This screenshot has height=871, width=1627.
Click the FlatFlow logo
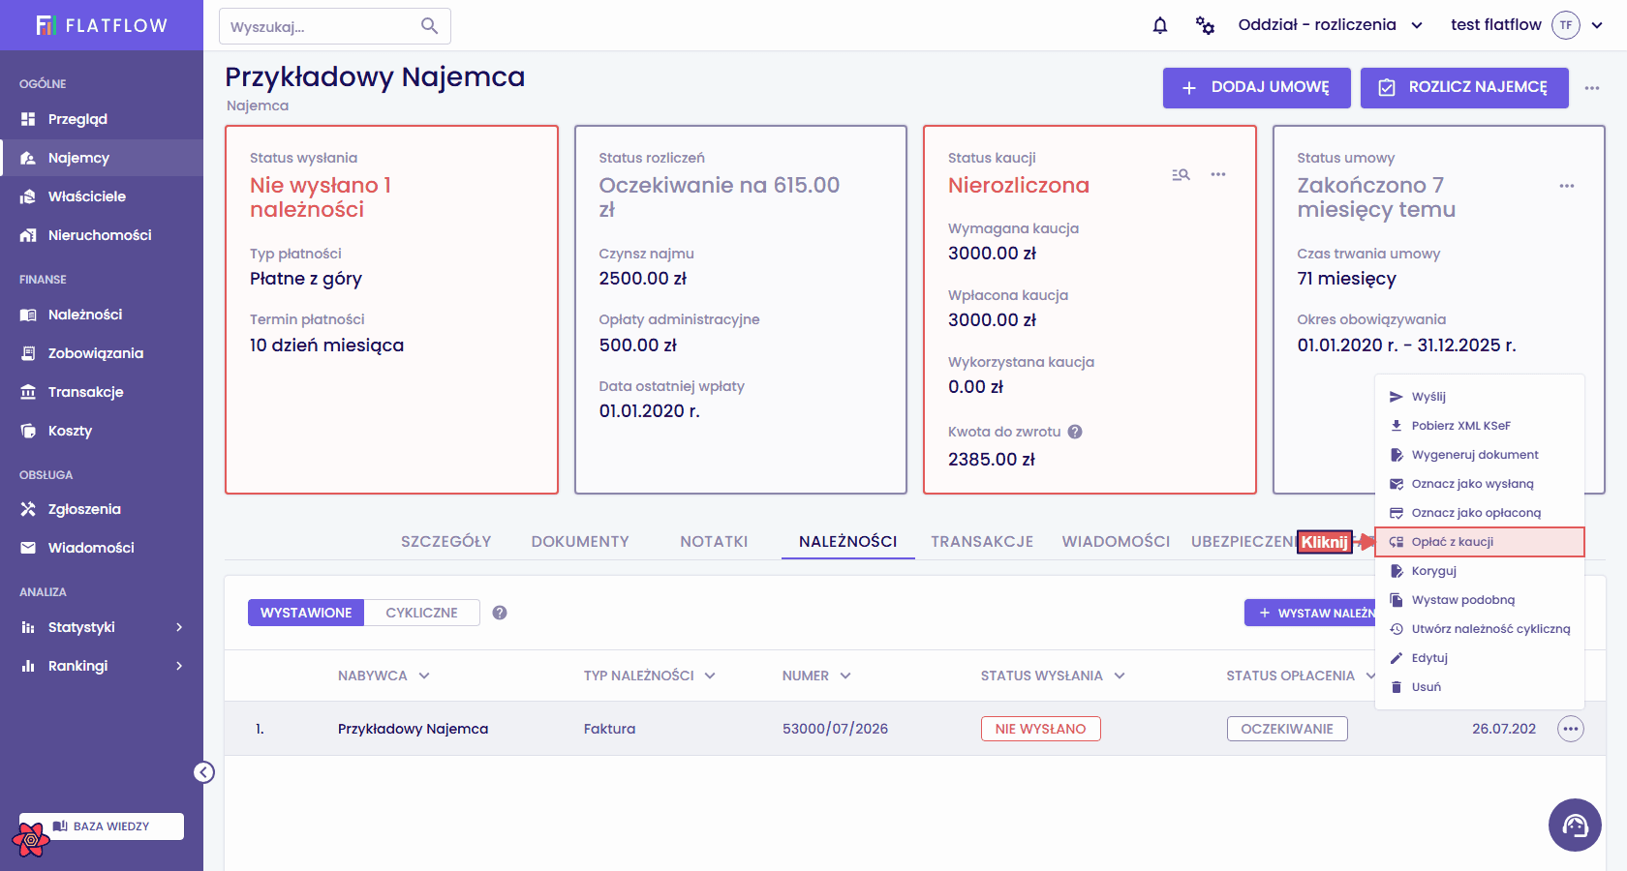102,25
